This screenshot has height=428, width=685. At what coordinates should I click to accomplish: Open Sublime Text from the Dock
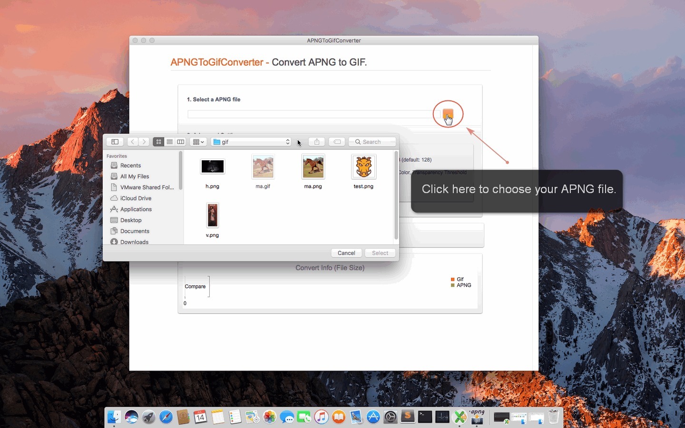(x=408, y=417)
